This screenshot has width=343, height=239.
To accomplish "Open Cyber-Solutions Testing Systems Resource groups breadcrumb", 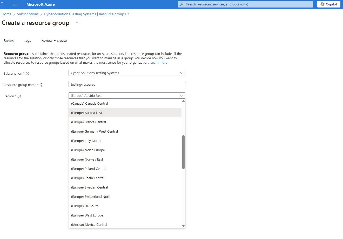I will tap(85, 14).
